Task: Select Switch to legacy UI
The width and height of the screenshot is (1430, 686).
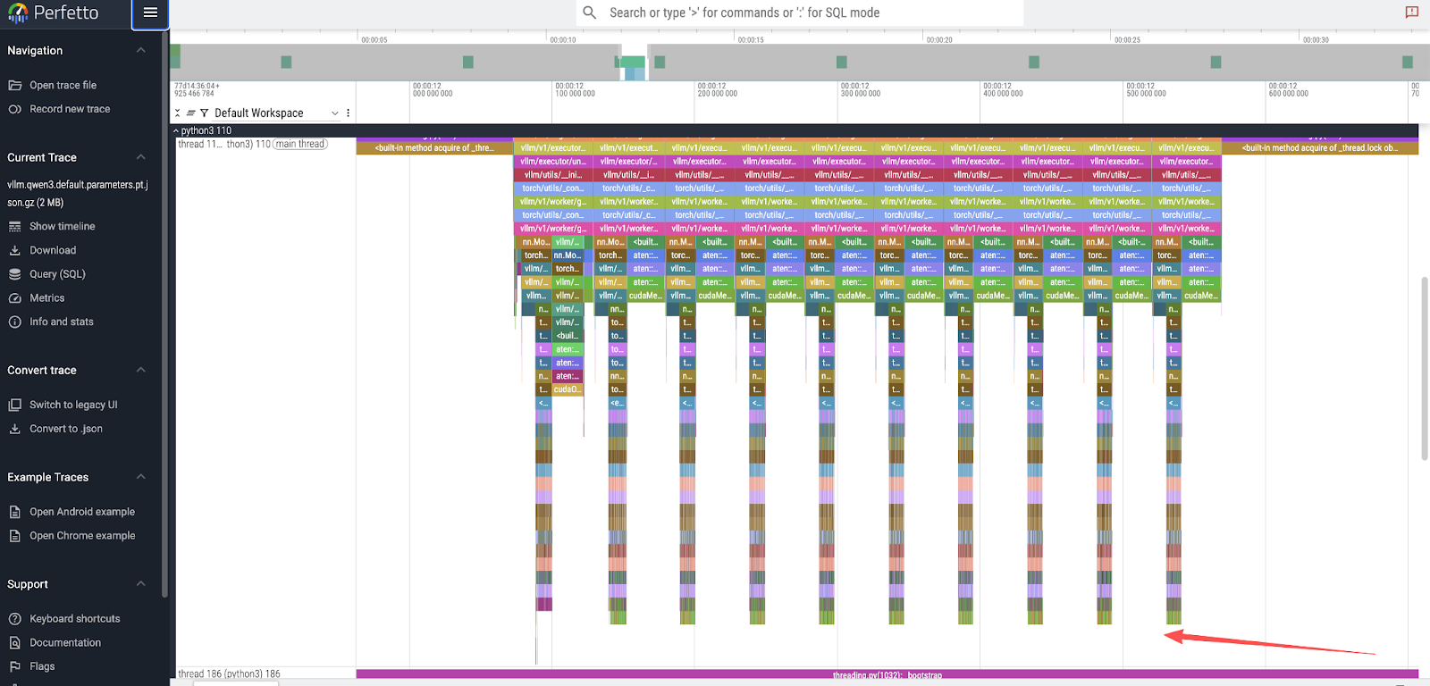Action: [x=73, y=405]
